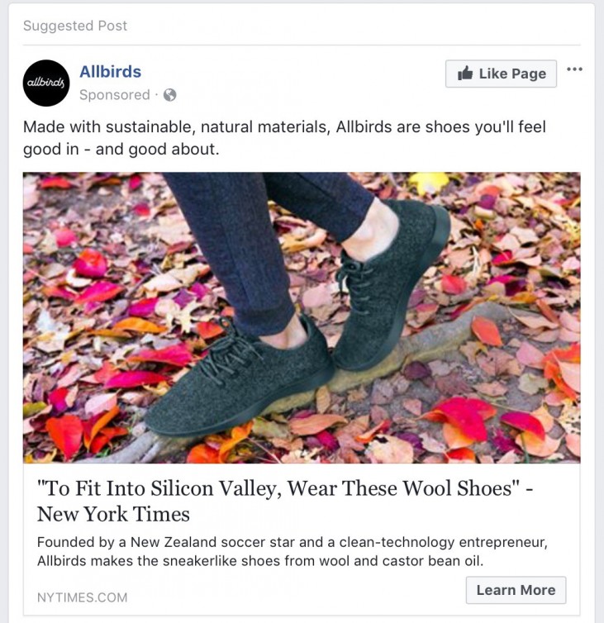Click the NYTIMES.COM source domain
Image resolution: width=604 pixels, height=623 pixels.
tap(82, 597)
